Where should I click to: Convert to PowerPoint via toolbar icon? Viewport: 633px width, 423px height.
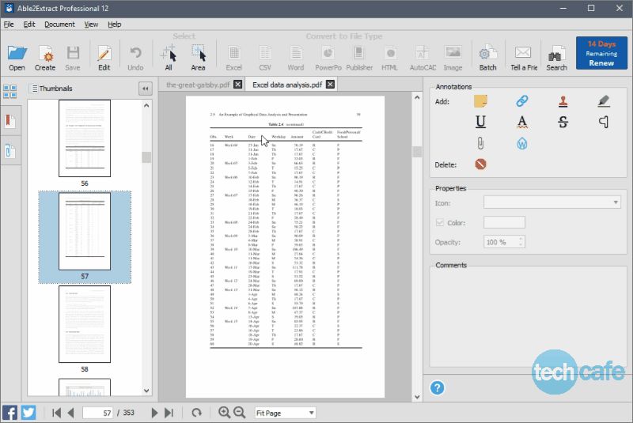(328, 58)
